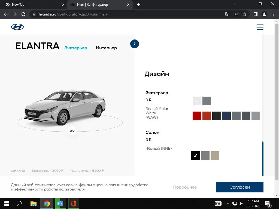The image size is (279, 209).
Task: Click the Согласен cookie button
Action: (x=240, y=187)
